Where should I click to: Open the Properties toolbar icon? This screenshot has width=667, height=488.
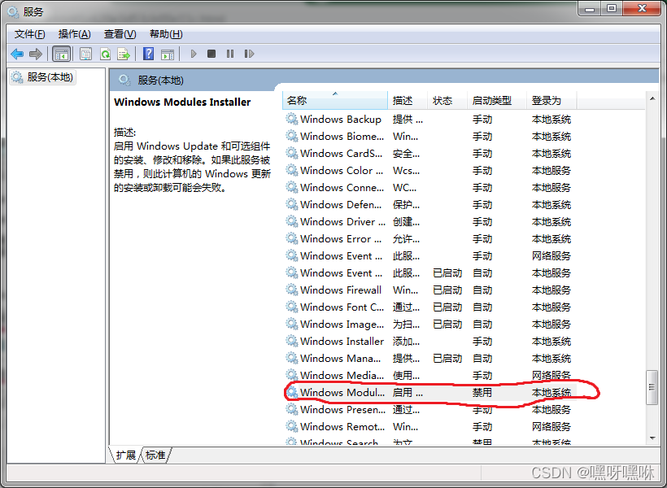point(86,54)
